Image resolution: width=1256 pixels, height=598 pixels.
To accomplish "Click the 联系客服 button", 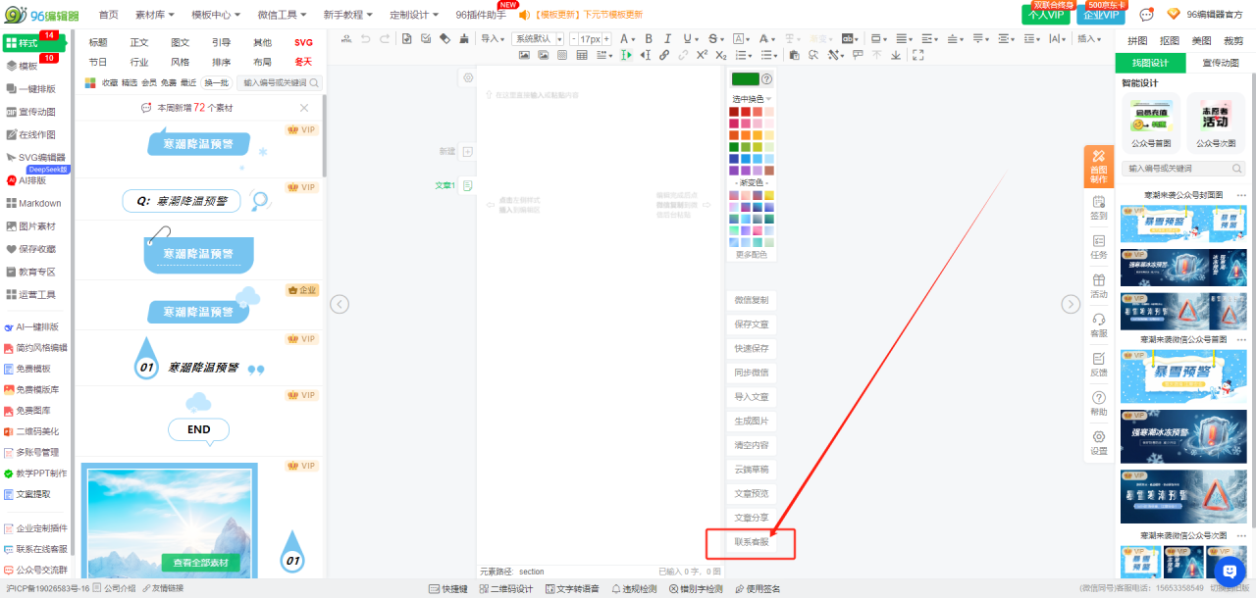I will point(752,542).
